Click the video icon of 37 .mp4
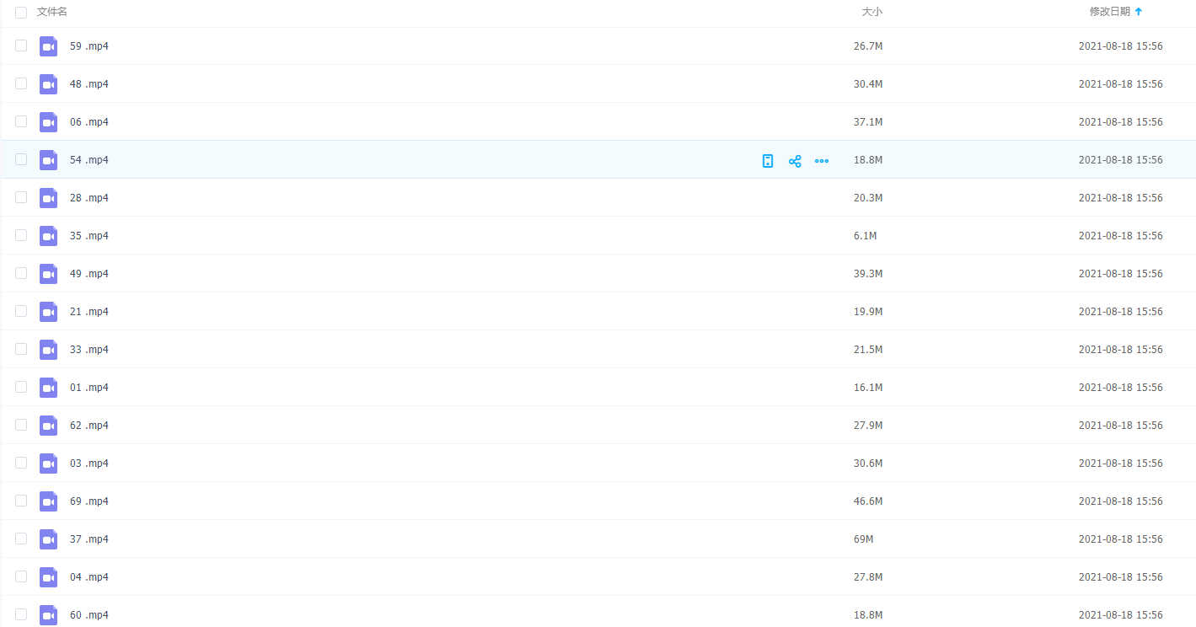This screenshot has height=627, width=1196. coord(48,539)
